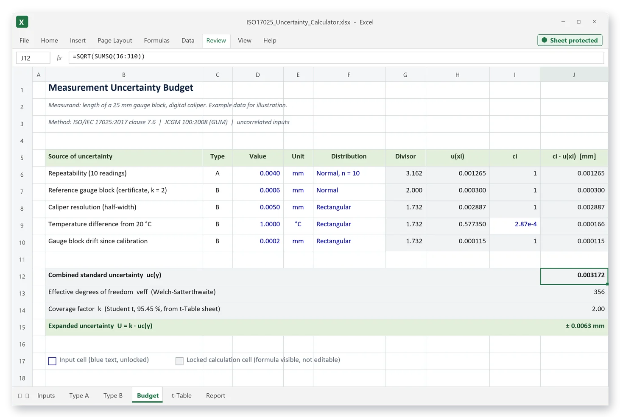This screenshot has height=417, width=620.
Task: Click the formula bar with SQRT formula
Action: [336, 58]
